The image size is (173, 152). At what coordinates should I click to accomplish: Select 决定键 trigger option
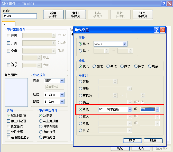[41, 115]
